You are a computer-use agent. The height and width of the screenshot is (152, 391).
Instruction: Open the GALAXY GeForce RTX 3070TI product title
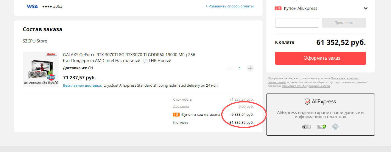[129, 58]
